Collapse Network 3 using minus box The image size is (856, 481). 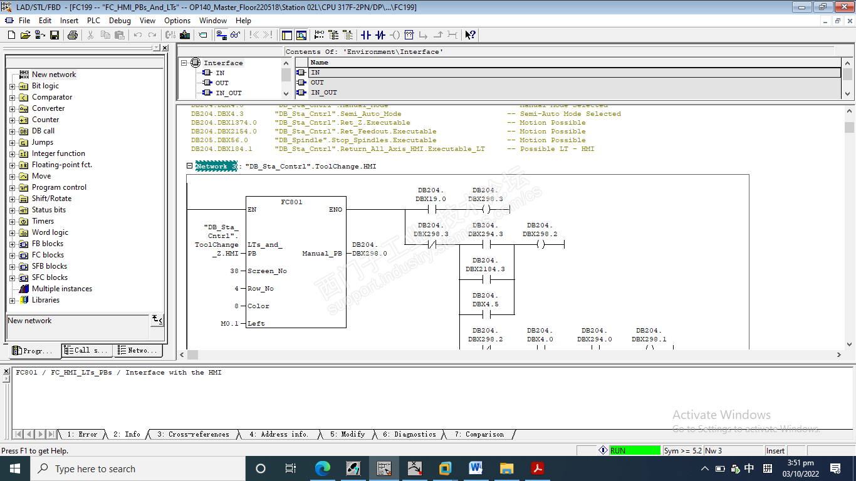(x=190, y=167)
